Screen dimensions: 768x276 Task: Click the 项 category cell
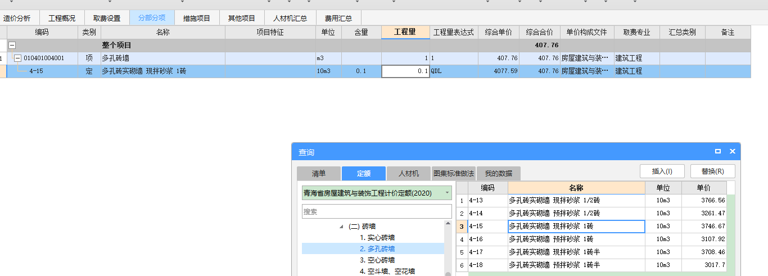pyautogui.click(x=89, y=58)
